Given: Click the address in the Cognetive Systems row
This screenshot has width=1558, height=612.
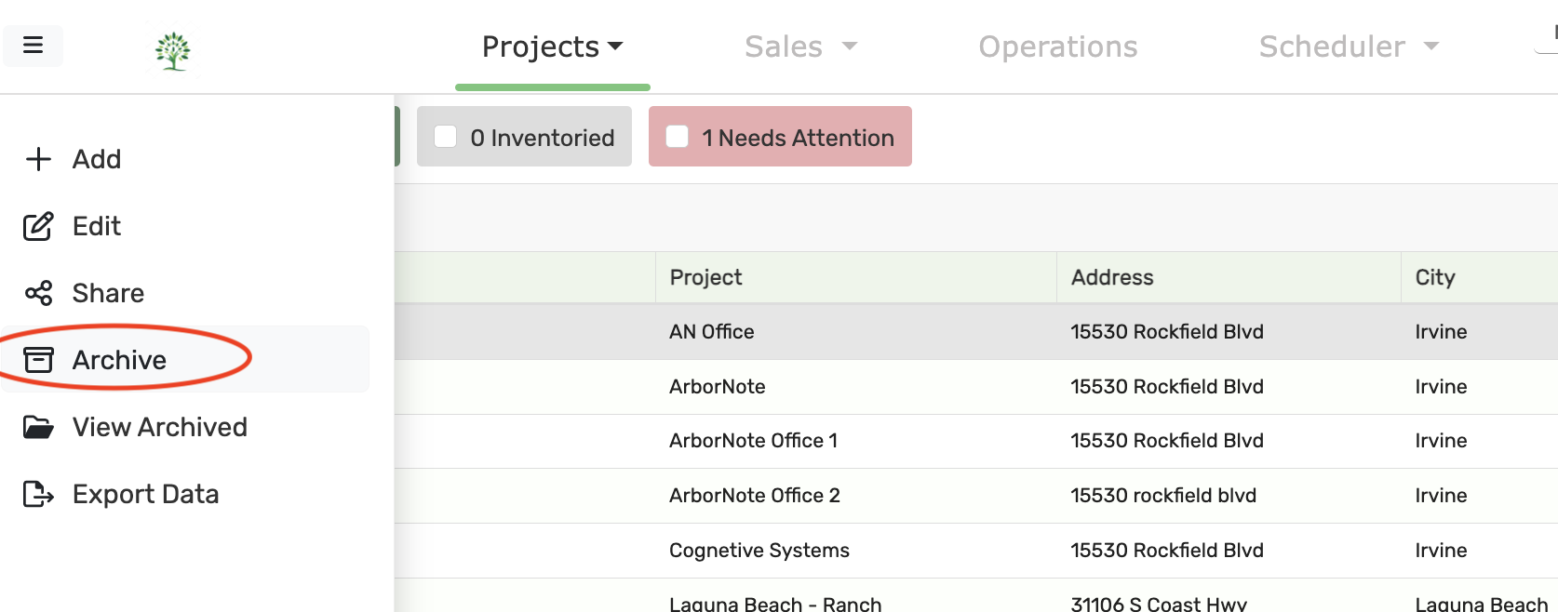Looking at the screenshot, I should coord(1167,551).
